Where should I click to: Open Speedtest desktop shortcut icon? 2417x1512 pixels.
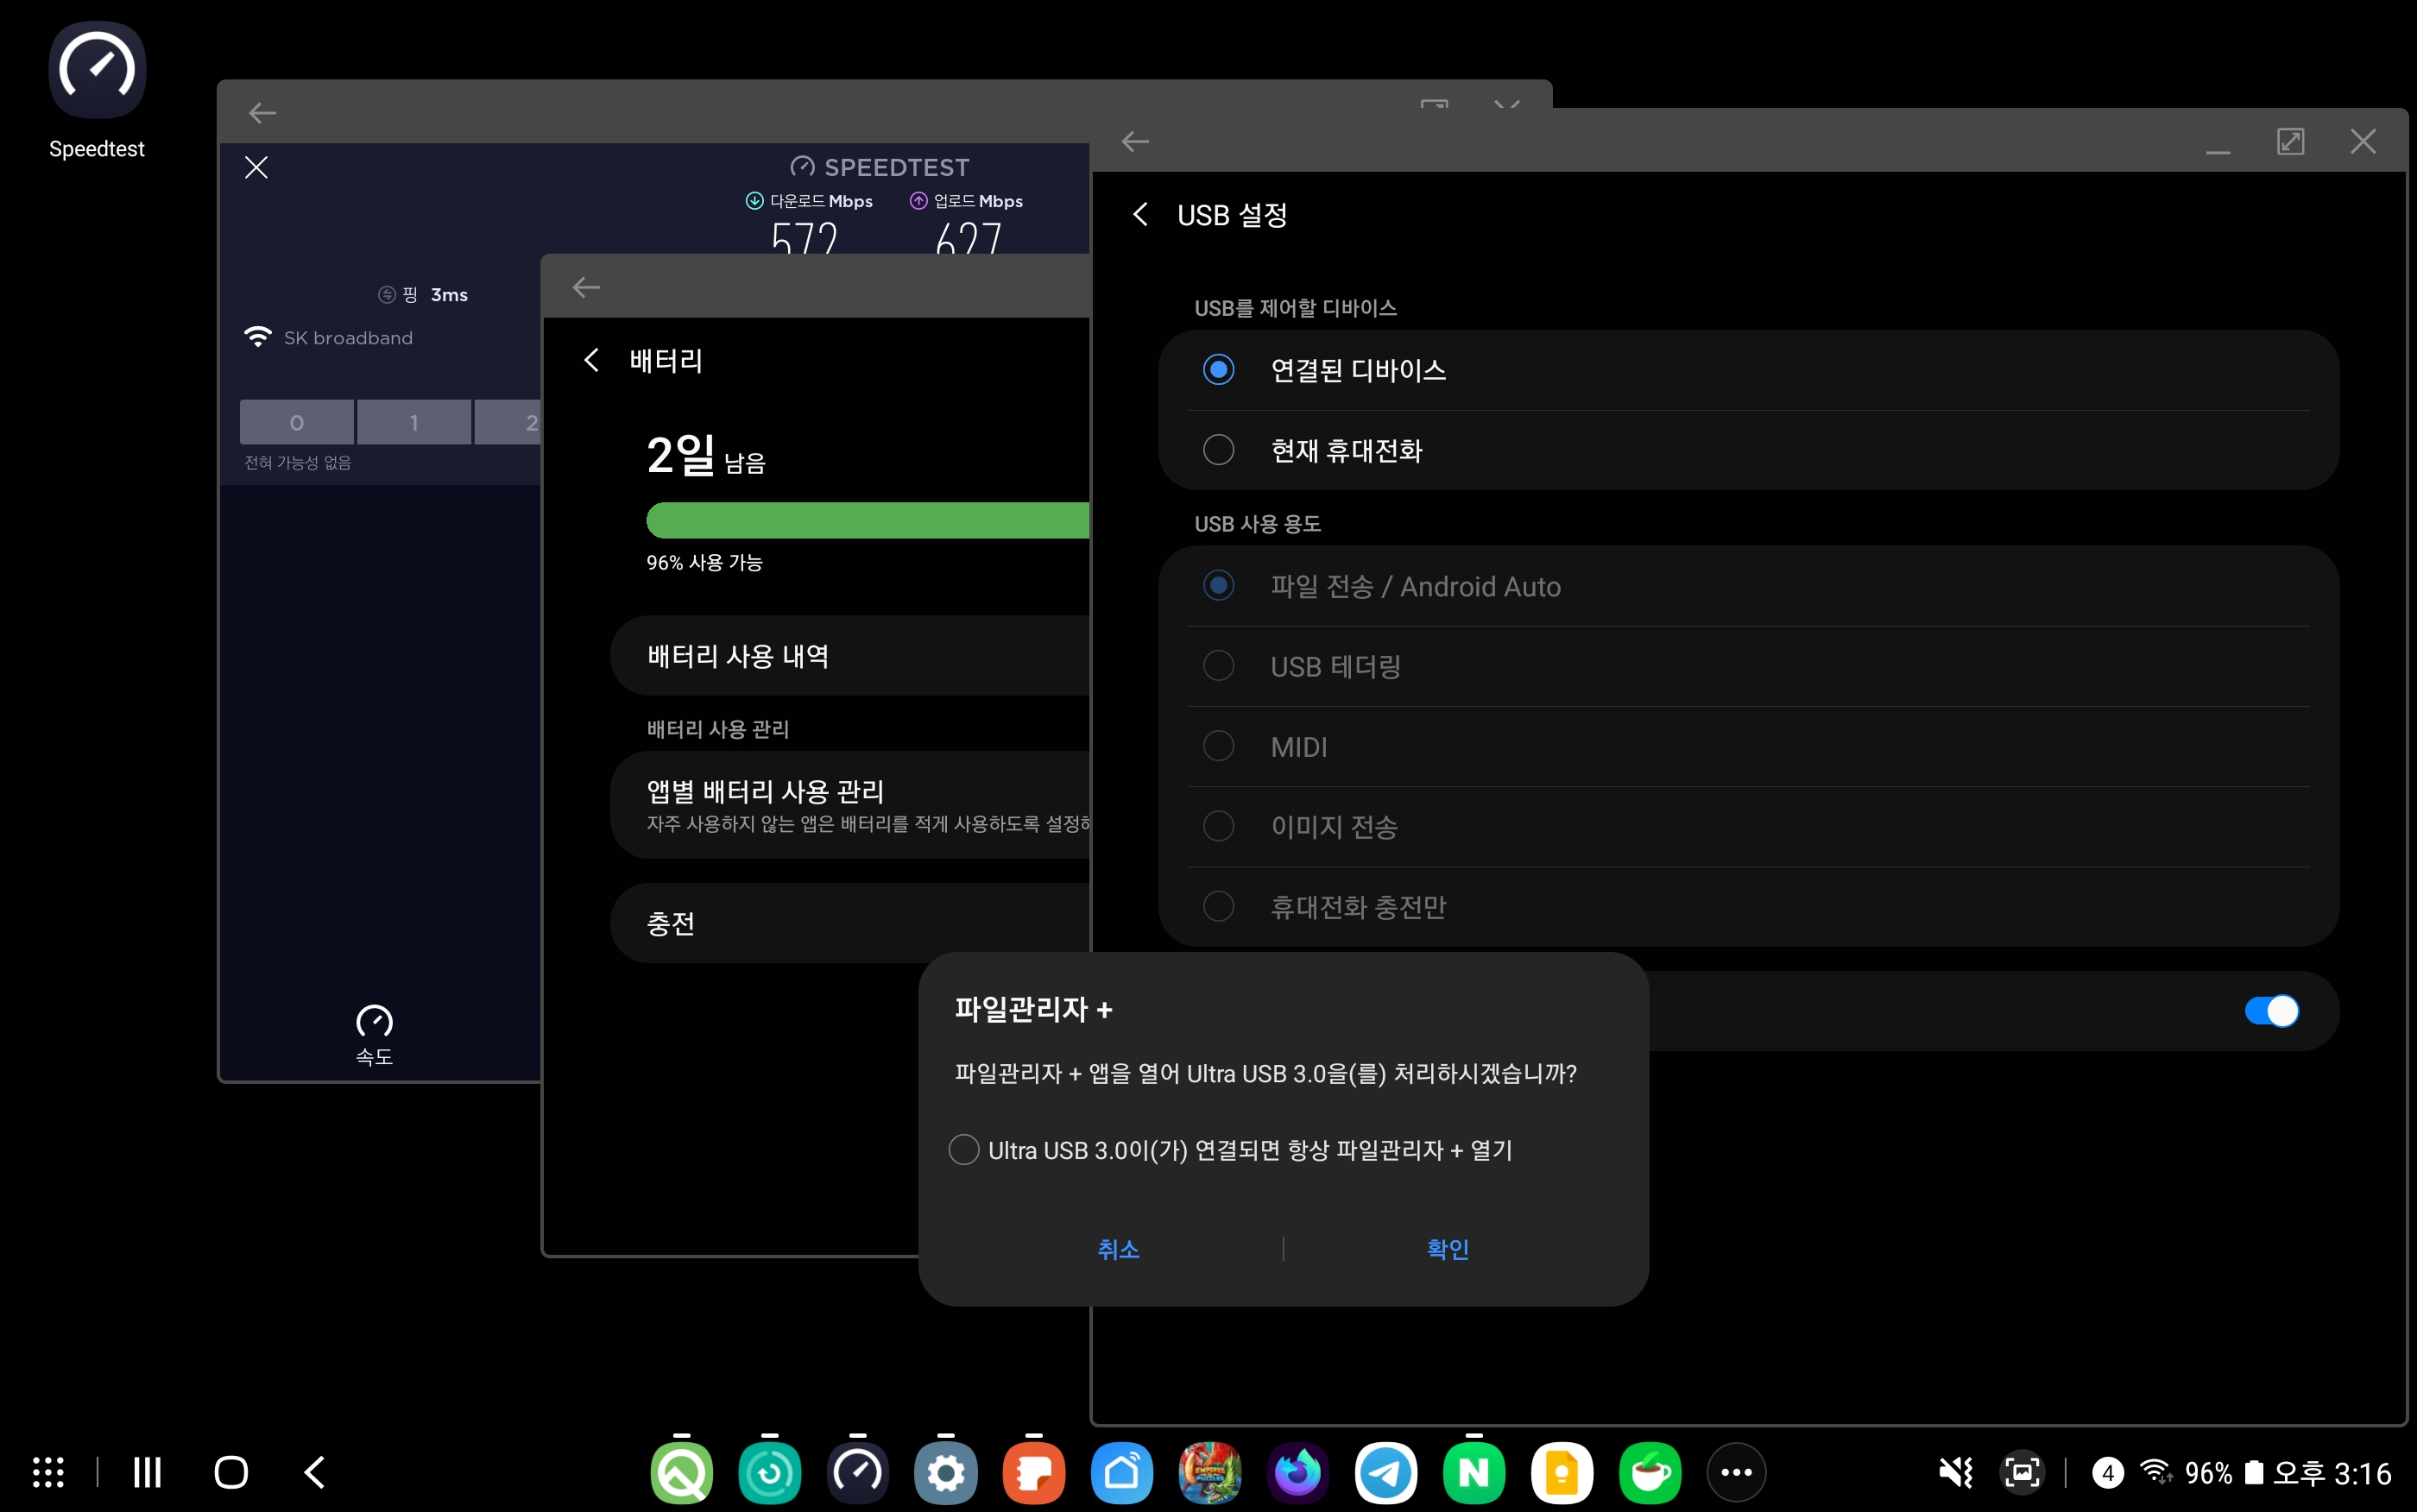click(x=97, y=72)
